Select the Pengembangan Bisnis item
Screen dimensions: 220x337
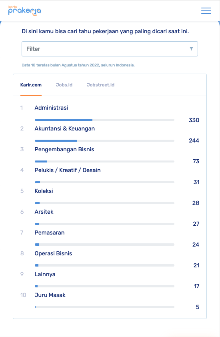(64, 149)
